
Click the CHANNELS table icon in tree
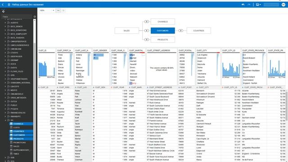pyautogui.click(x=11, y=124)
